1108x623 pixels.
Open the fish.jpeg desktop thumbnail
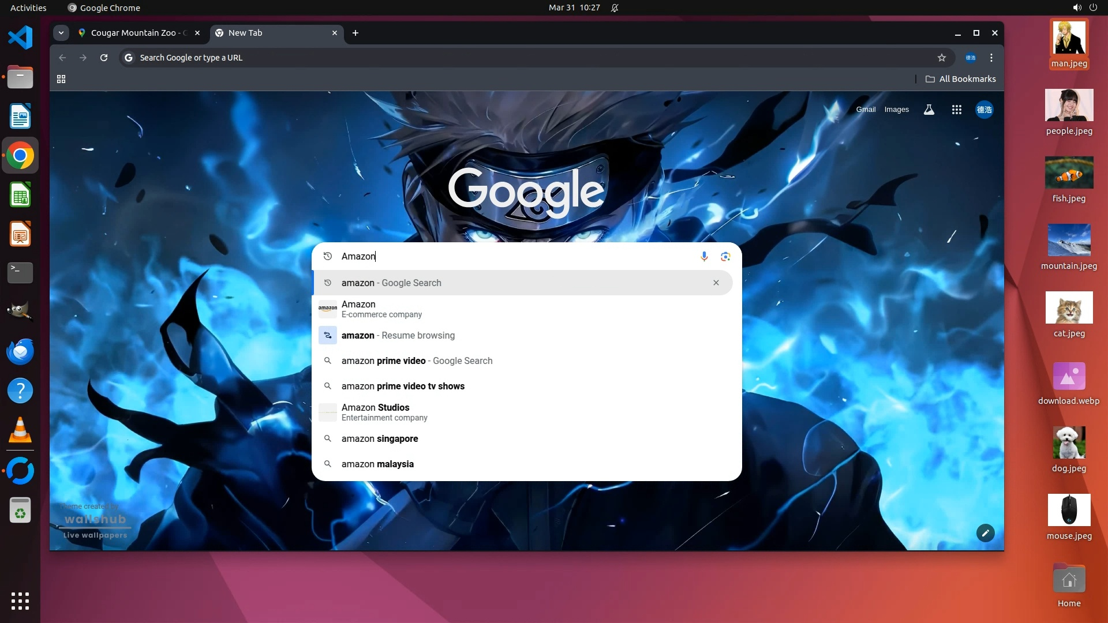pos(1069,172)
